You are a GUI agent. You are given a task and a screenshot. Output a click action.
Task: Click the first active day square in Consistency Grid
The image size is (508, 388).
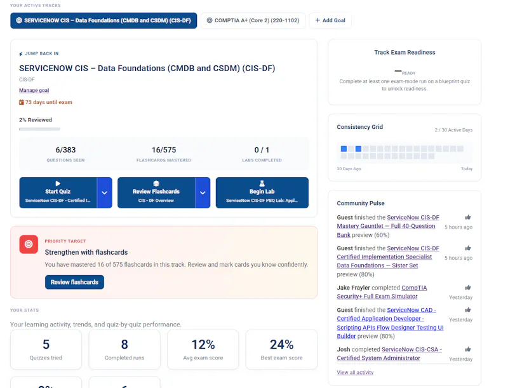click(344, 149)
